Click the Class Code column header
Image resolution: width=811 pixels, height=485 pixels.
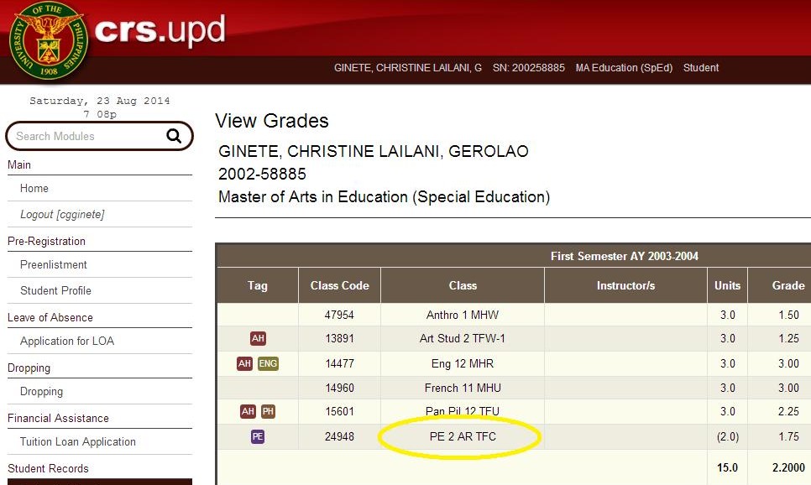339,285
